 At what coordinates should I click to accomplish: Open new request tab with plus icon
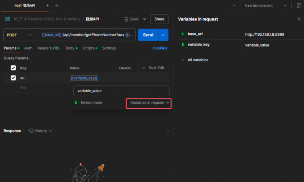(57, 5)
